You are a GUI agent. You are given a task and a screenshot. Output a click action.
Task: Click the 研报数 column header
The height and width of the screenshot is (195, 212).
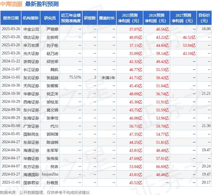pyautogui.click(x=90, y=18)
